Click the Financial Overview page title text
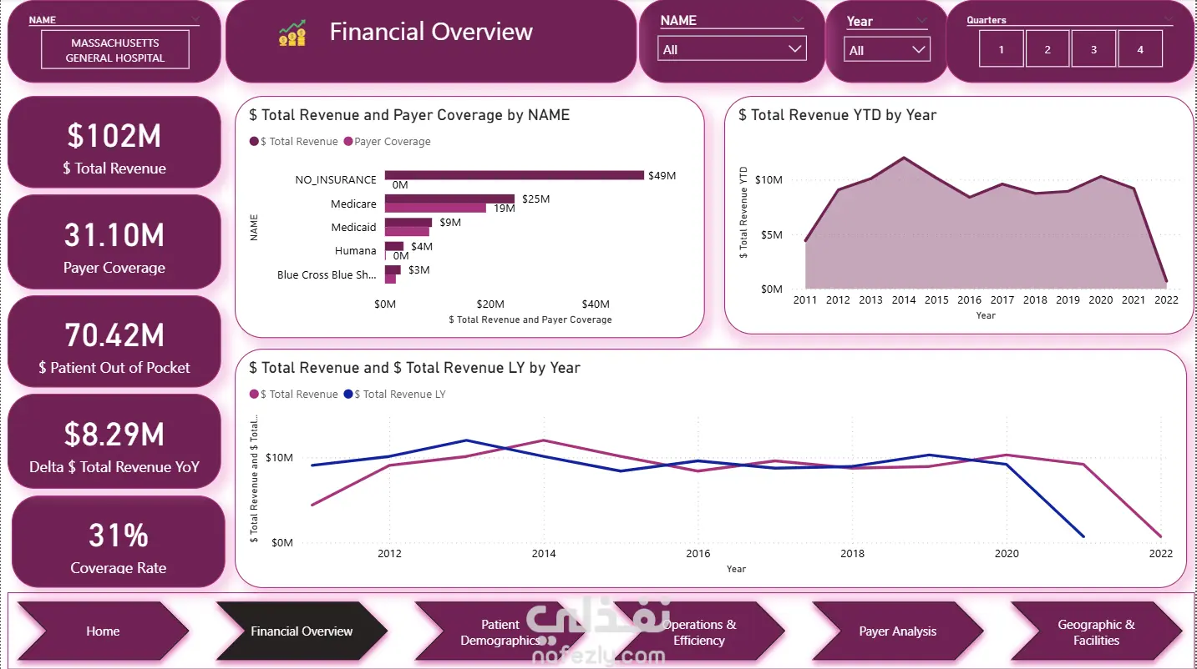Screen dimensions: 1197x669 tap(431, 32)
